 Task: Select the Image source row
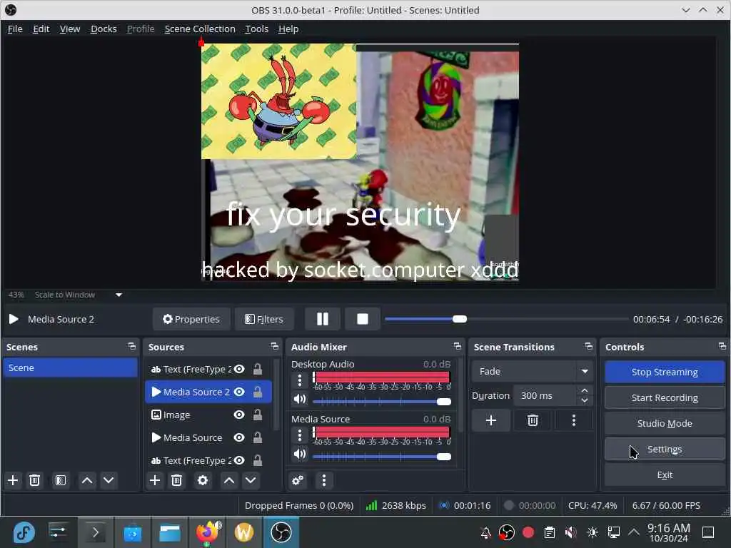pyautogui.click(x=208, y=415)
